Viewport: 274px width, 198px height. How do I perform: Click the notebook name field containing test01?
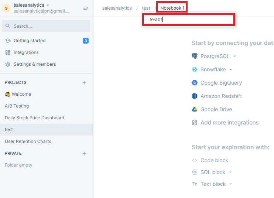[188, 20]
